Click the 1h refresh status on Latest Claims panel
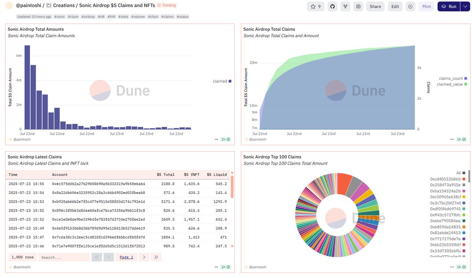The image size is (472, 278). [225, 267]
